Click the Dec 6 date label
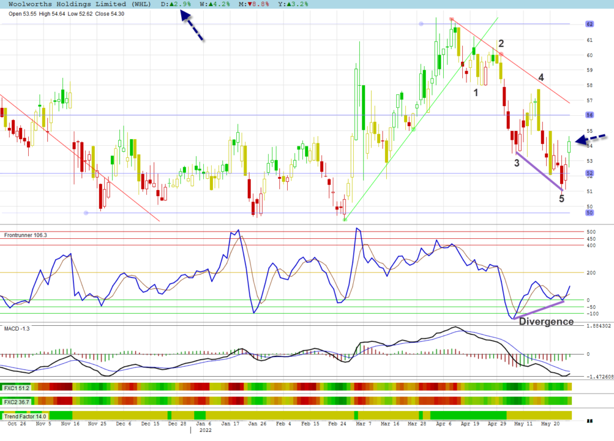Image resolution: width=614 pixels, height=441 pixels. click(124, 424)
